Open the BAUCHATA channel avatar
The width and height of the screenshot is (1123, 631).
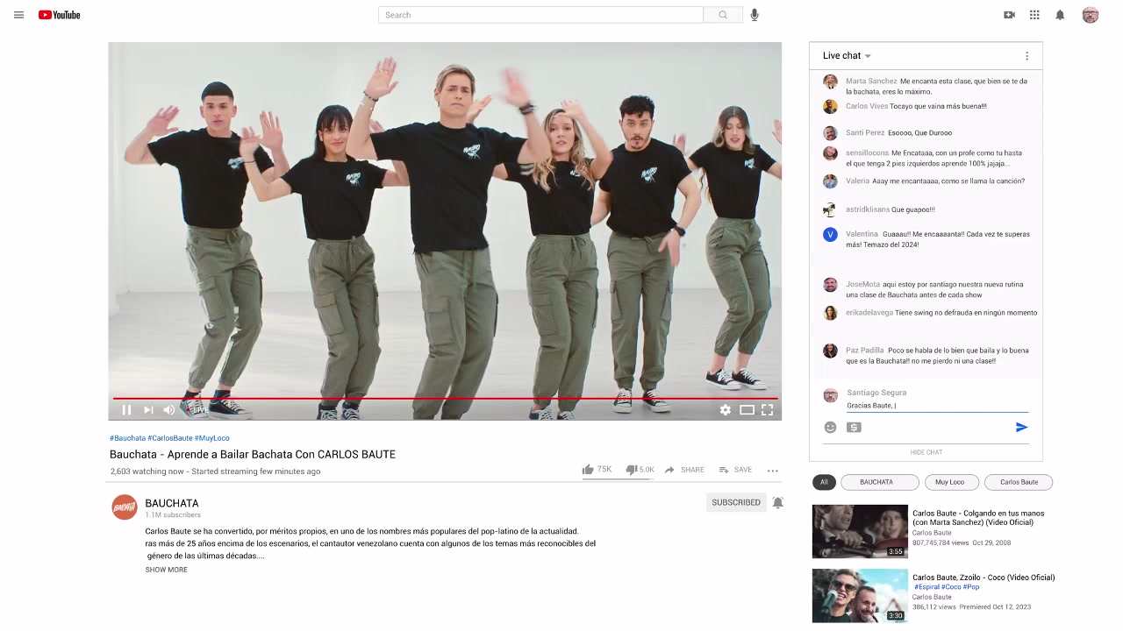[125, 507]
